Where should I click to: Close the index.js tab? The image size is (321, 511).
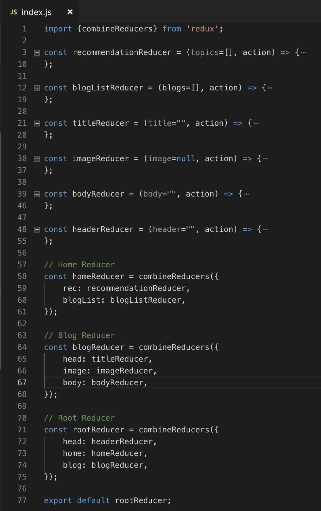point(70,12)
